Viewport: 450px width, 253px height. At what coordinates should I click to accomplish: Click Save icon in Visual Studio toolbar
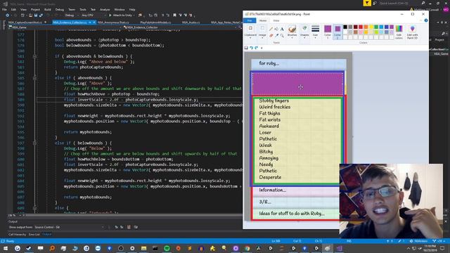point(36,15)
